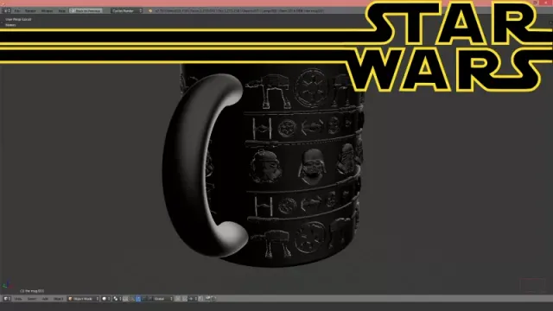Viewport: 553px width, 311px height.
Task: Open the Object menu in the viewport header
Action: [x=59, y=299]
